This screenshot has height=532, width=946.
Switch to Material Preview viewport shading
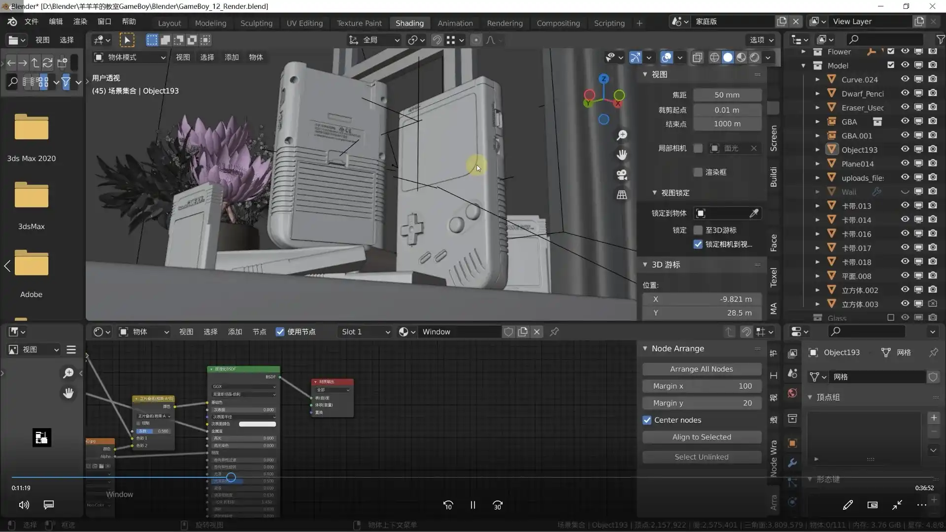741,57
